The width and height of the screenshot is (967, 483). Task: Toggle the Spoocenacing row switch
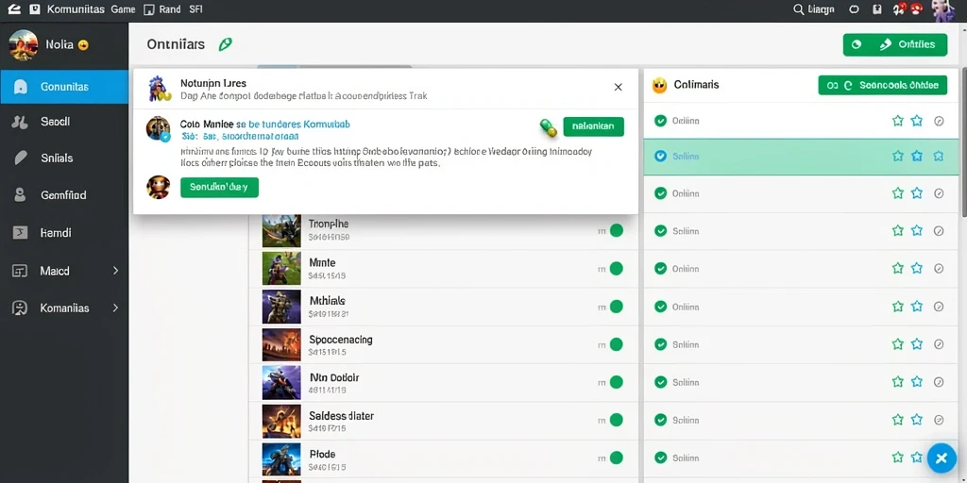(616, 345)
